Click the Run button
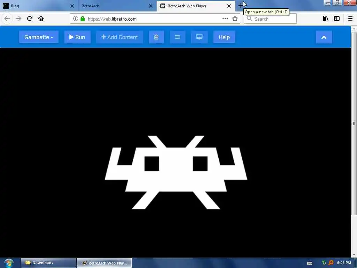The width and height of the screenshot is (357, 268). (77, 37)
